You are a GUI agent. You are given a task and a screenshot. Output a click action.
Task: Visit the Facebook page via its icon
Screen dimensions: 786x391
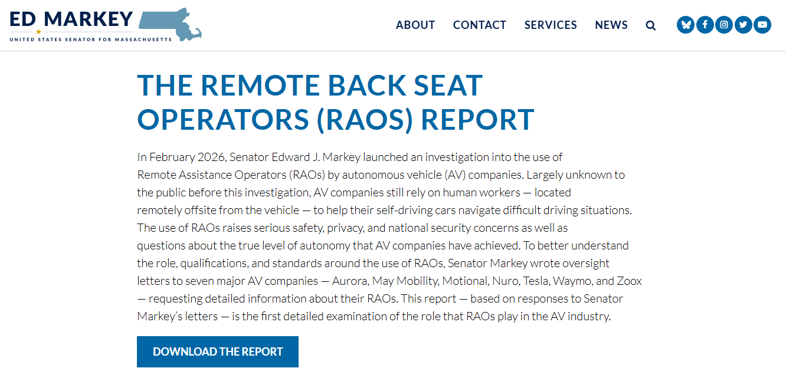(705, 25)
